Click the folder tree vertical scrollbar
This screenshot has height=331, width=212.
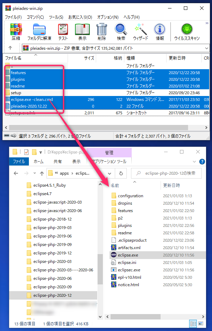tap(100, 269)
